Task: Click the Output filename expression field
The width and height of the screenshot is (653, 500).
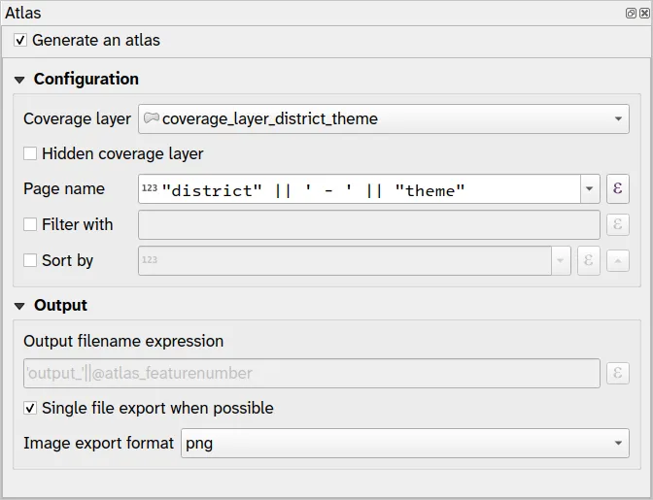Action: 311,373
